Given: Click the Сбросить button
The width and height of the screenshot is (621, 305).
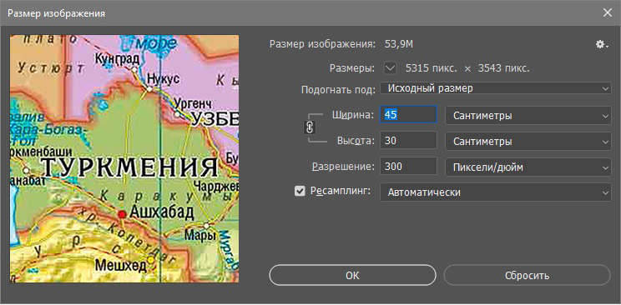Looking at the screenshot, I should pyautogui.click(x=528, y=275).
